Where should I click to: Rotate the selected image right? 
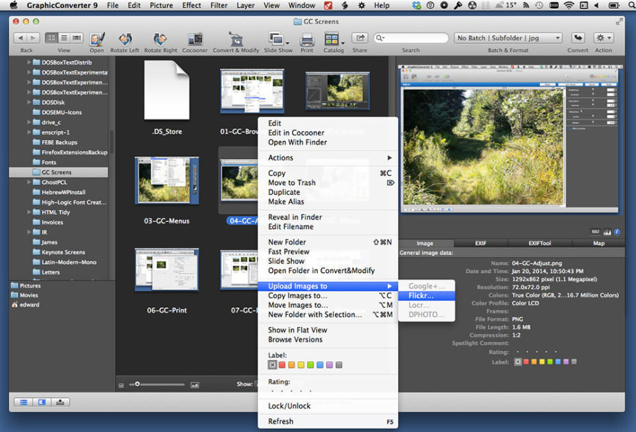click(160, 38)
